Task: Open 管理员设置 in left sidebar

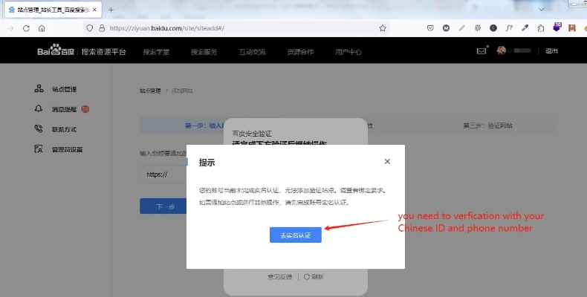Action: click(x=67, y=149)
